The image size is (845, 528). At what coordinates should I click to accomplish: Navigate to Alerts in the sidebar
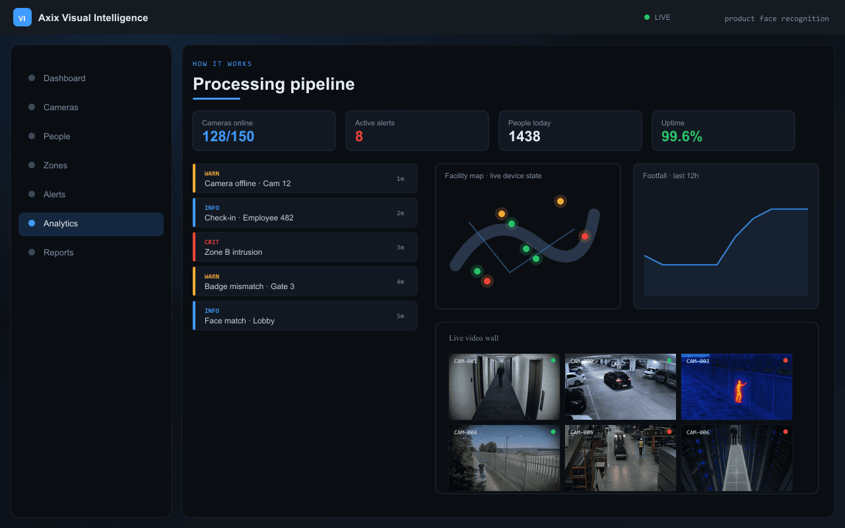click(91, 194)
